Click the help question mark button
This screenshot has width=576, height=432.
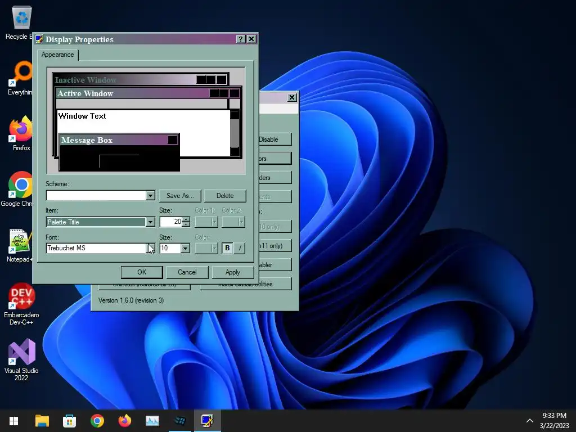pyautogui.click(x=241, y=39)
